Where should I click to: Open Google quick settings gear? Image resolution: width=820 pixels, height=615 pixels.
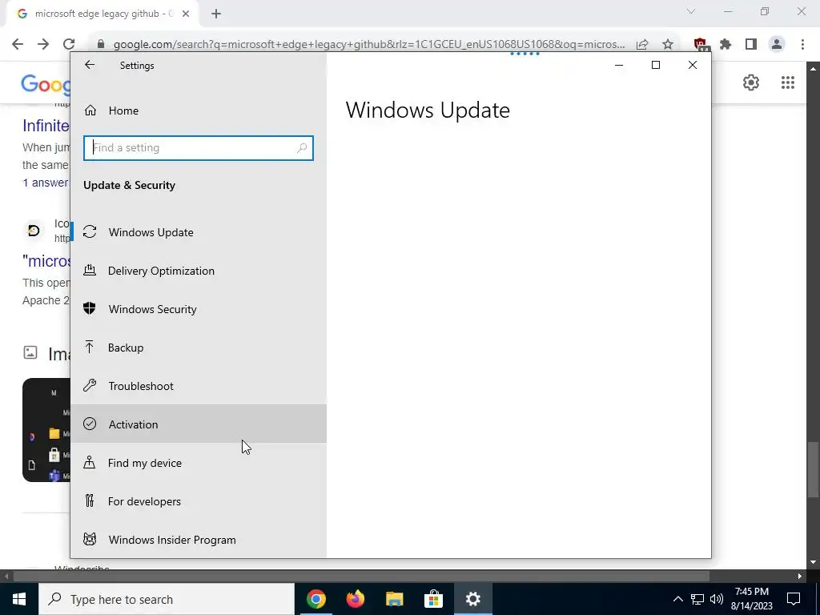[x=751, y=82]
